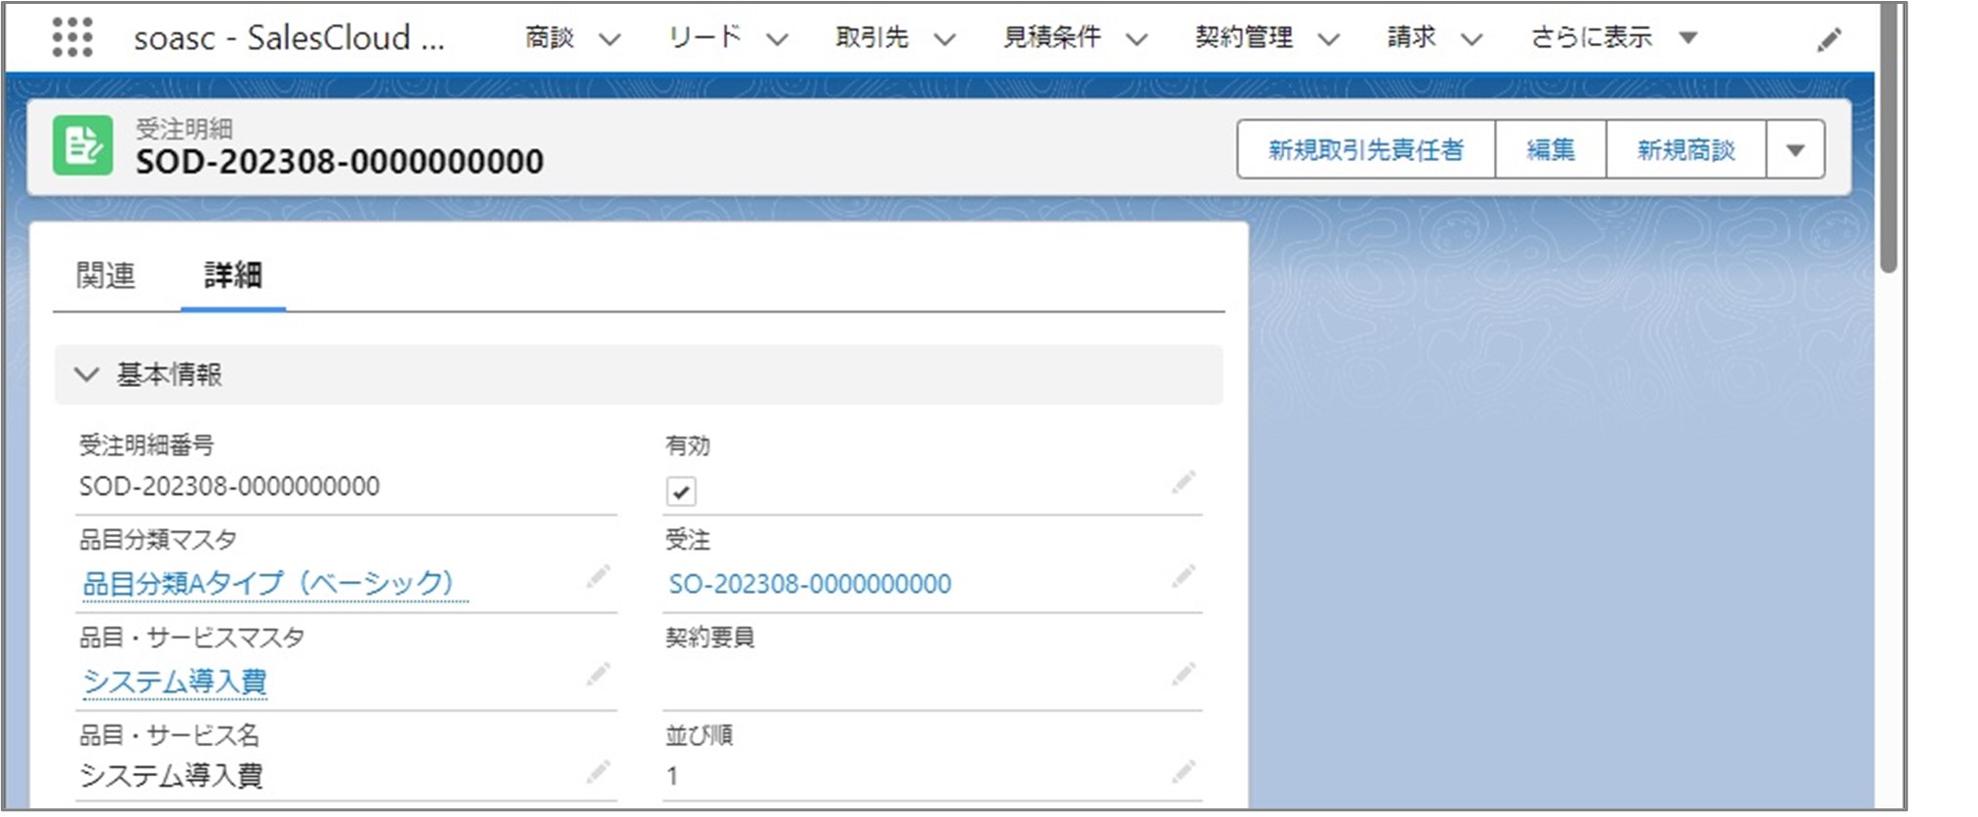The height and width of the screenshot is (817, 1978).
Task: Go to the 取引先 navigation tab
Action: 871,37
